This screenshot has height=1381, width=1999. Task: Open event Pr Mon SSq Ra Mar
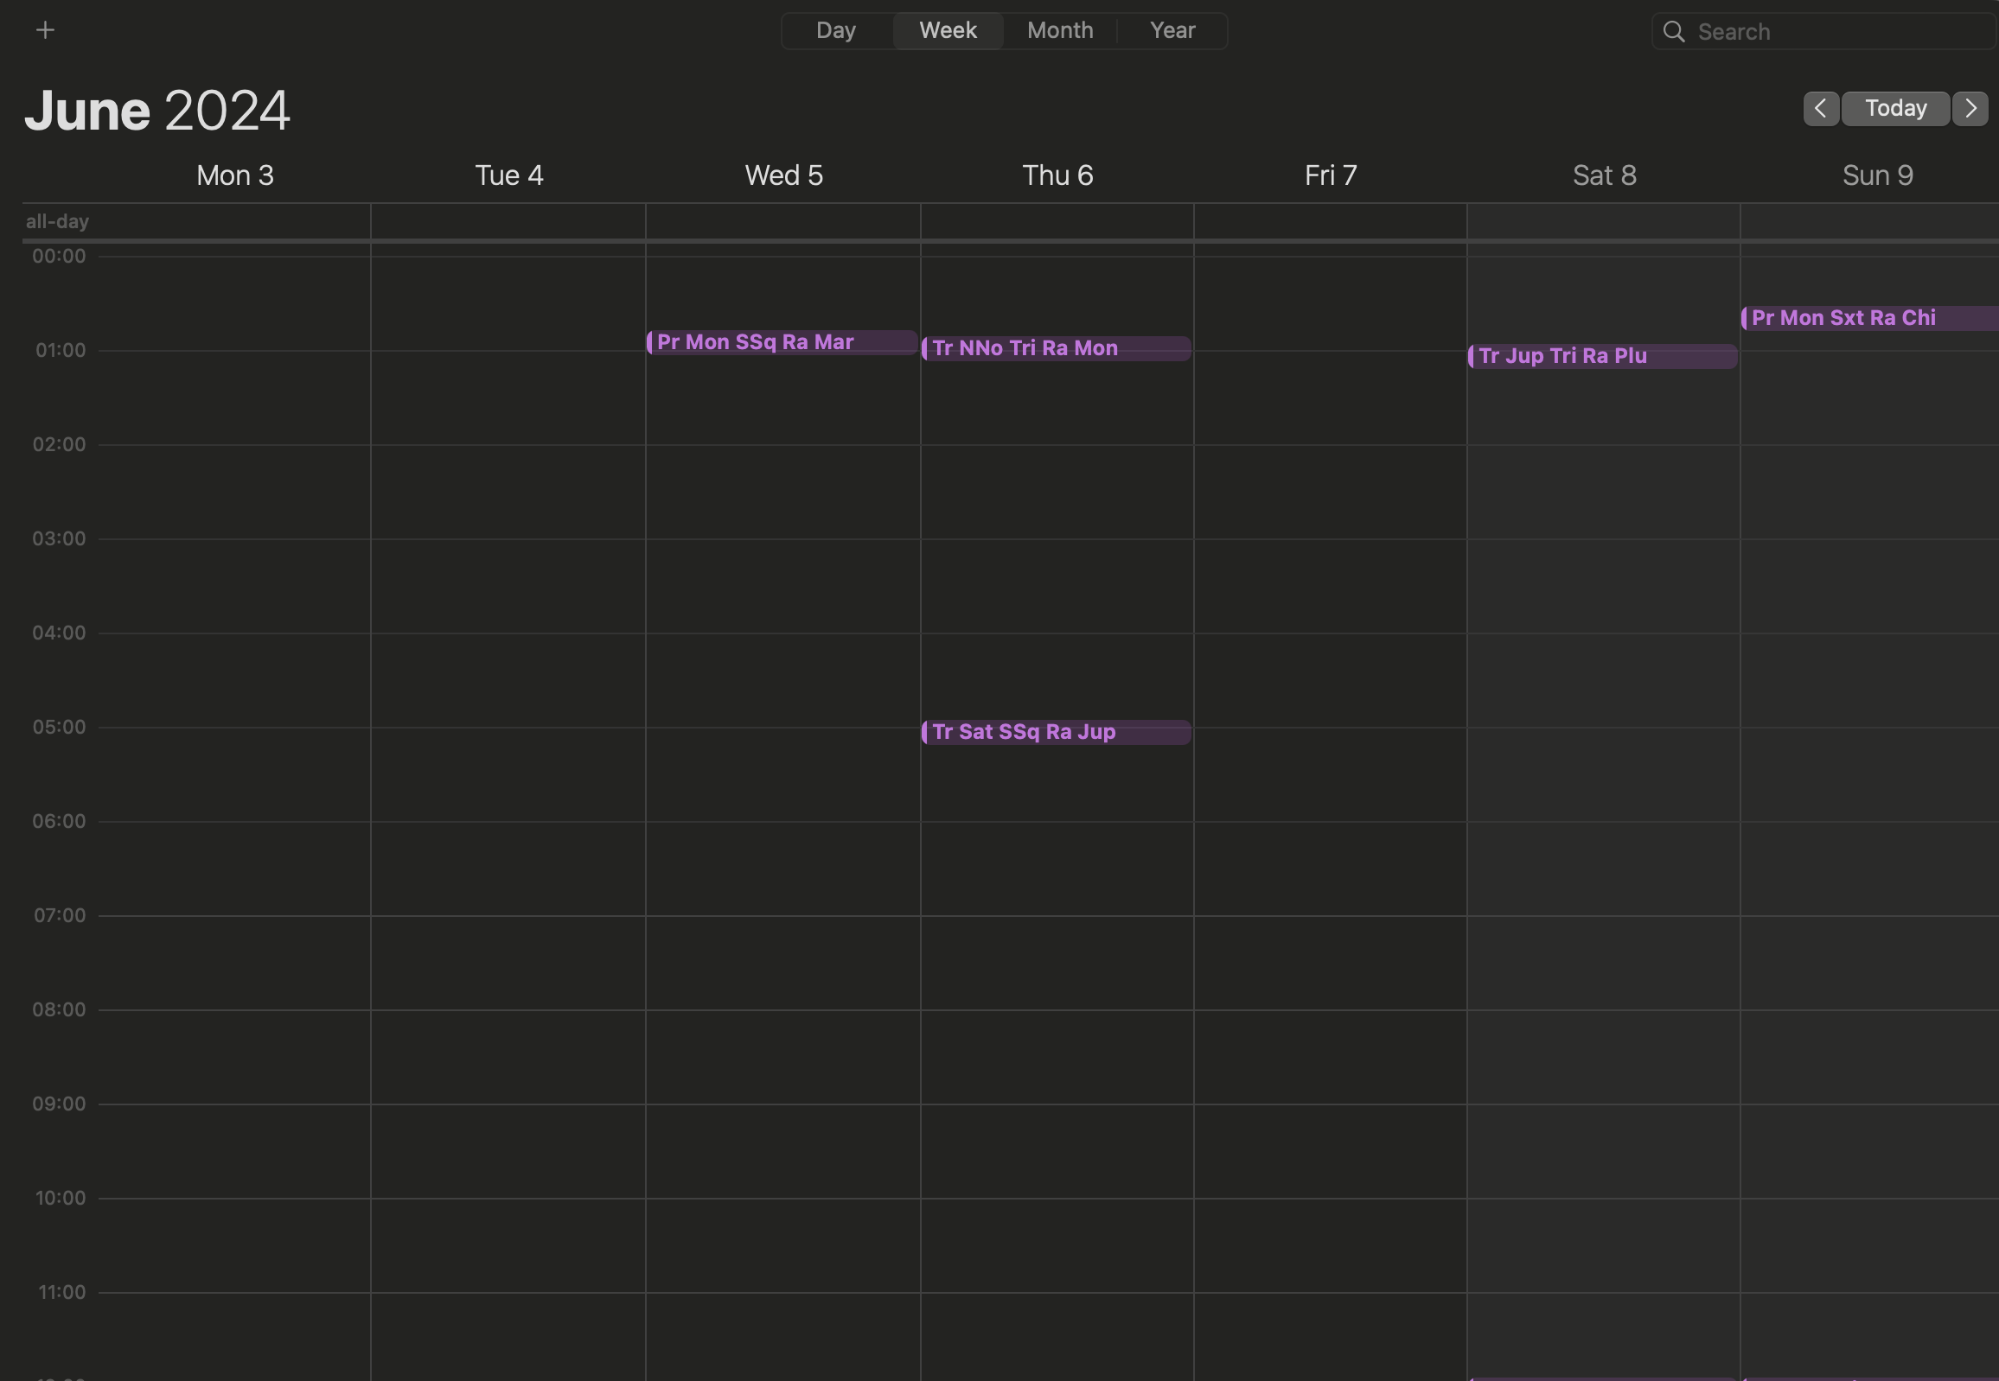(781, 342)
